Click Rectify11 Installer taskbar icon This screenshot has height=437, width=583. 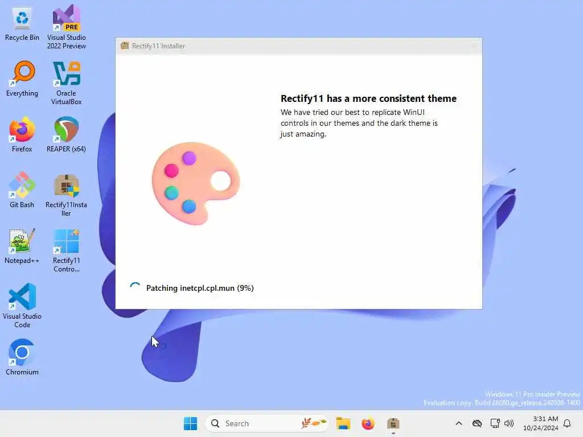point(393,423)
